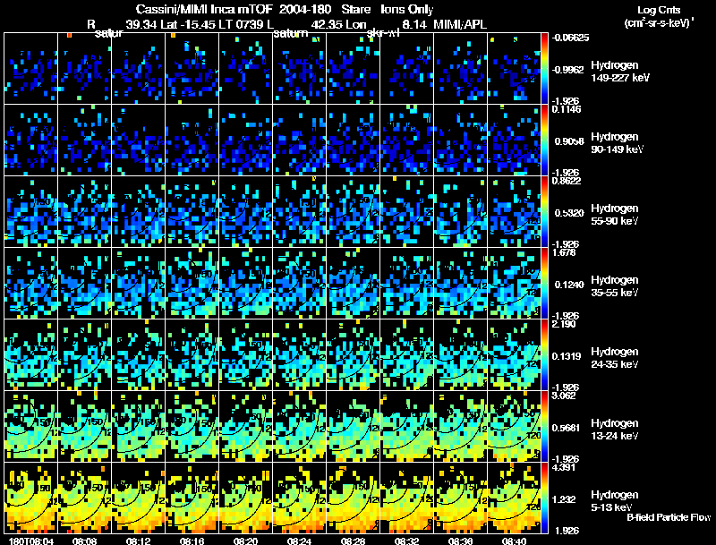This screenshot has width=716, height=545.
Task: Open the 149-227 keV image panel at 08:40
Action: 514,69
